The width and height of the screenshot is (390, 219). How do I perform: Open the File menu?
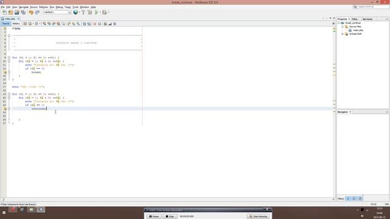tap(2, 7)
